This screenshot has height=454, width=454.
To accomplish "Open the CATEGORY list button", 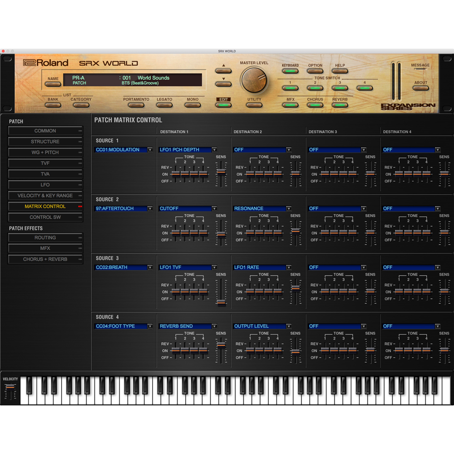I will tap(81, 105).
